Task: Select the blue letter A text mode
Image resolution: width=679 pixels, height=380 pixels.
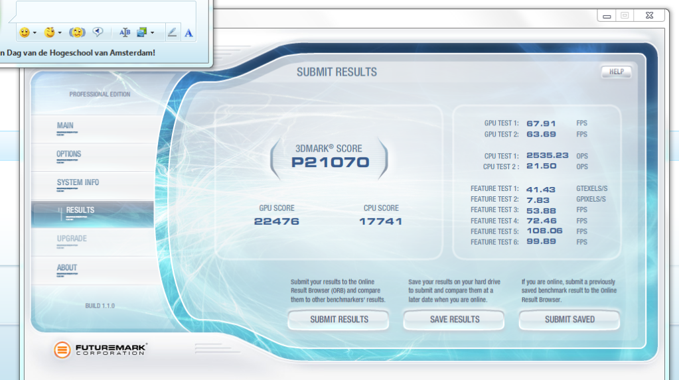Action: [189, 33]
